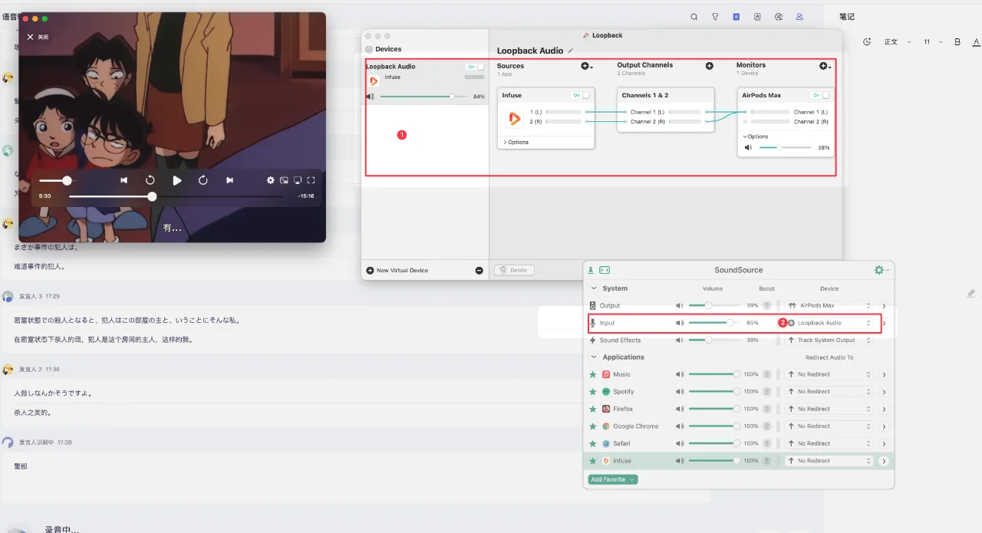
Task: Open Spotify redirect dropdown
Action: pos(830,391)
